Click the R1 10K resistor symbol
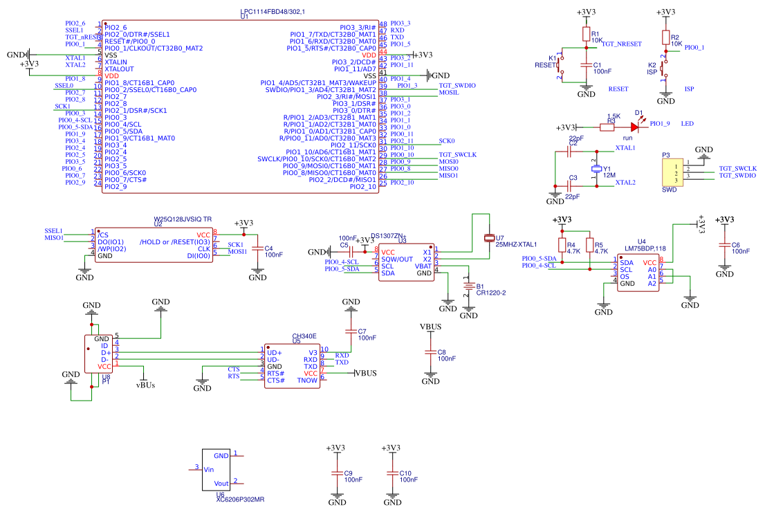The image size is (765, 514). tap(587, 34)
